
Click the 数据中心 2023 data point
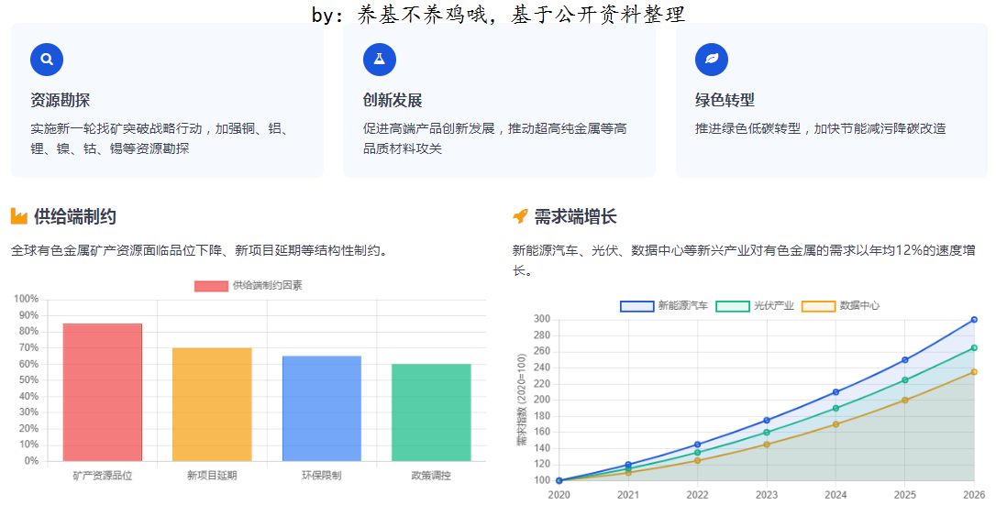click(767, 445)
